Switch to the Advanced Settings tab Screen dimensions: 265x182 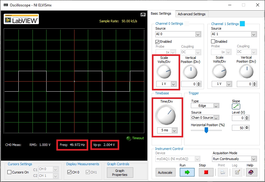(191, 14)
